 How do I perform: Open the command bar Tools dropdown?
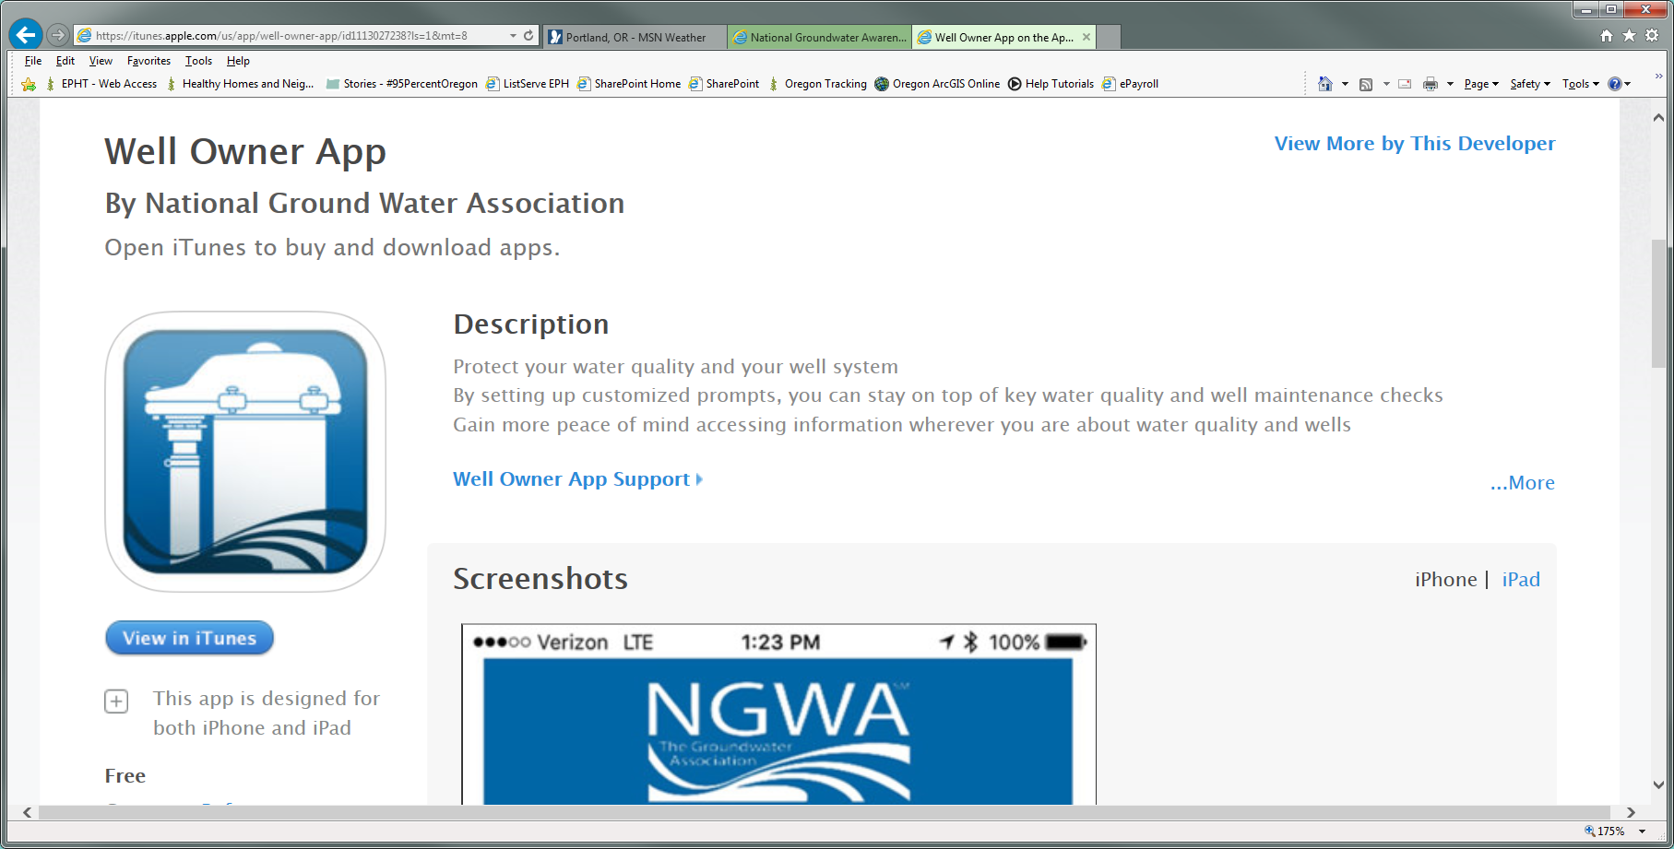(x=1581, y=84)
